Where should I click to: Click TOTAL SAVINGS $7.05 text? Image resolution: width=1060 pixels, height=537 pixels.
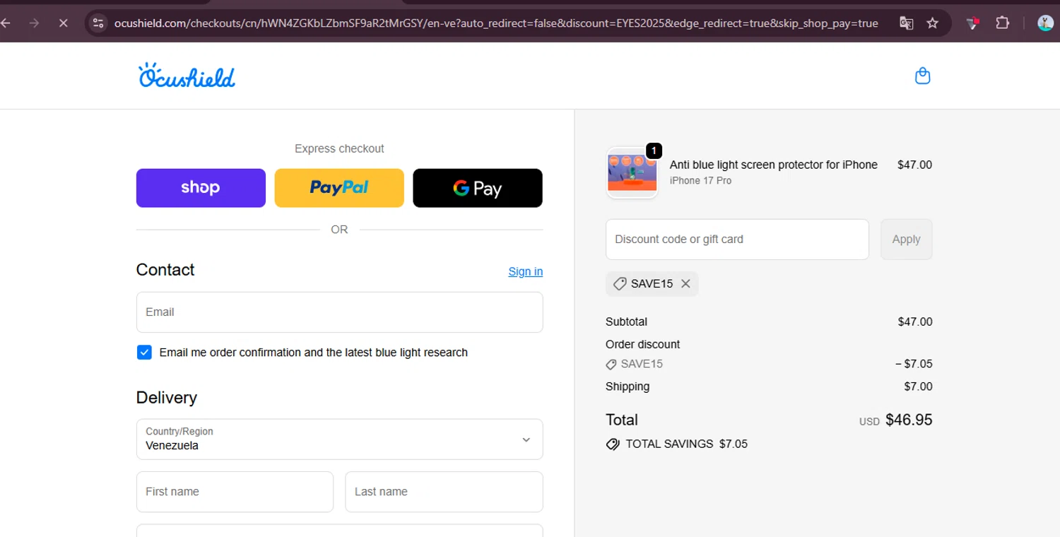686,444
